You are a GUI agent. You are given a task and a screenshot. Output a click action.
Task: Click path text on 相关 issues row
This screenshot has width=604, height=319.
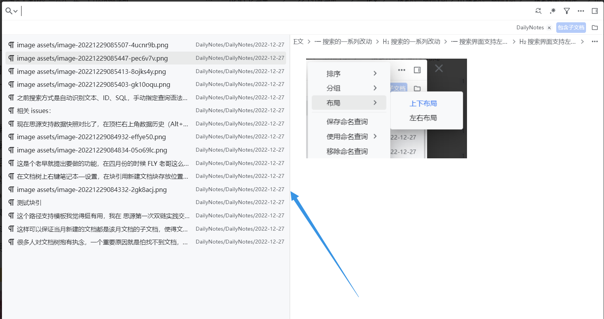[240, 110]
